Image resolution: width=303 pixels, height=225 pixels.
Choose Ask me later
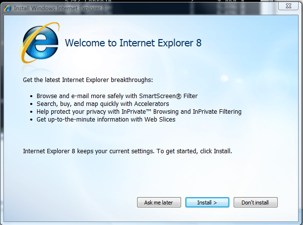pos(159,203)
